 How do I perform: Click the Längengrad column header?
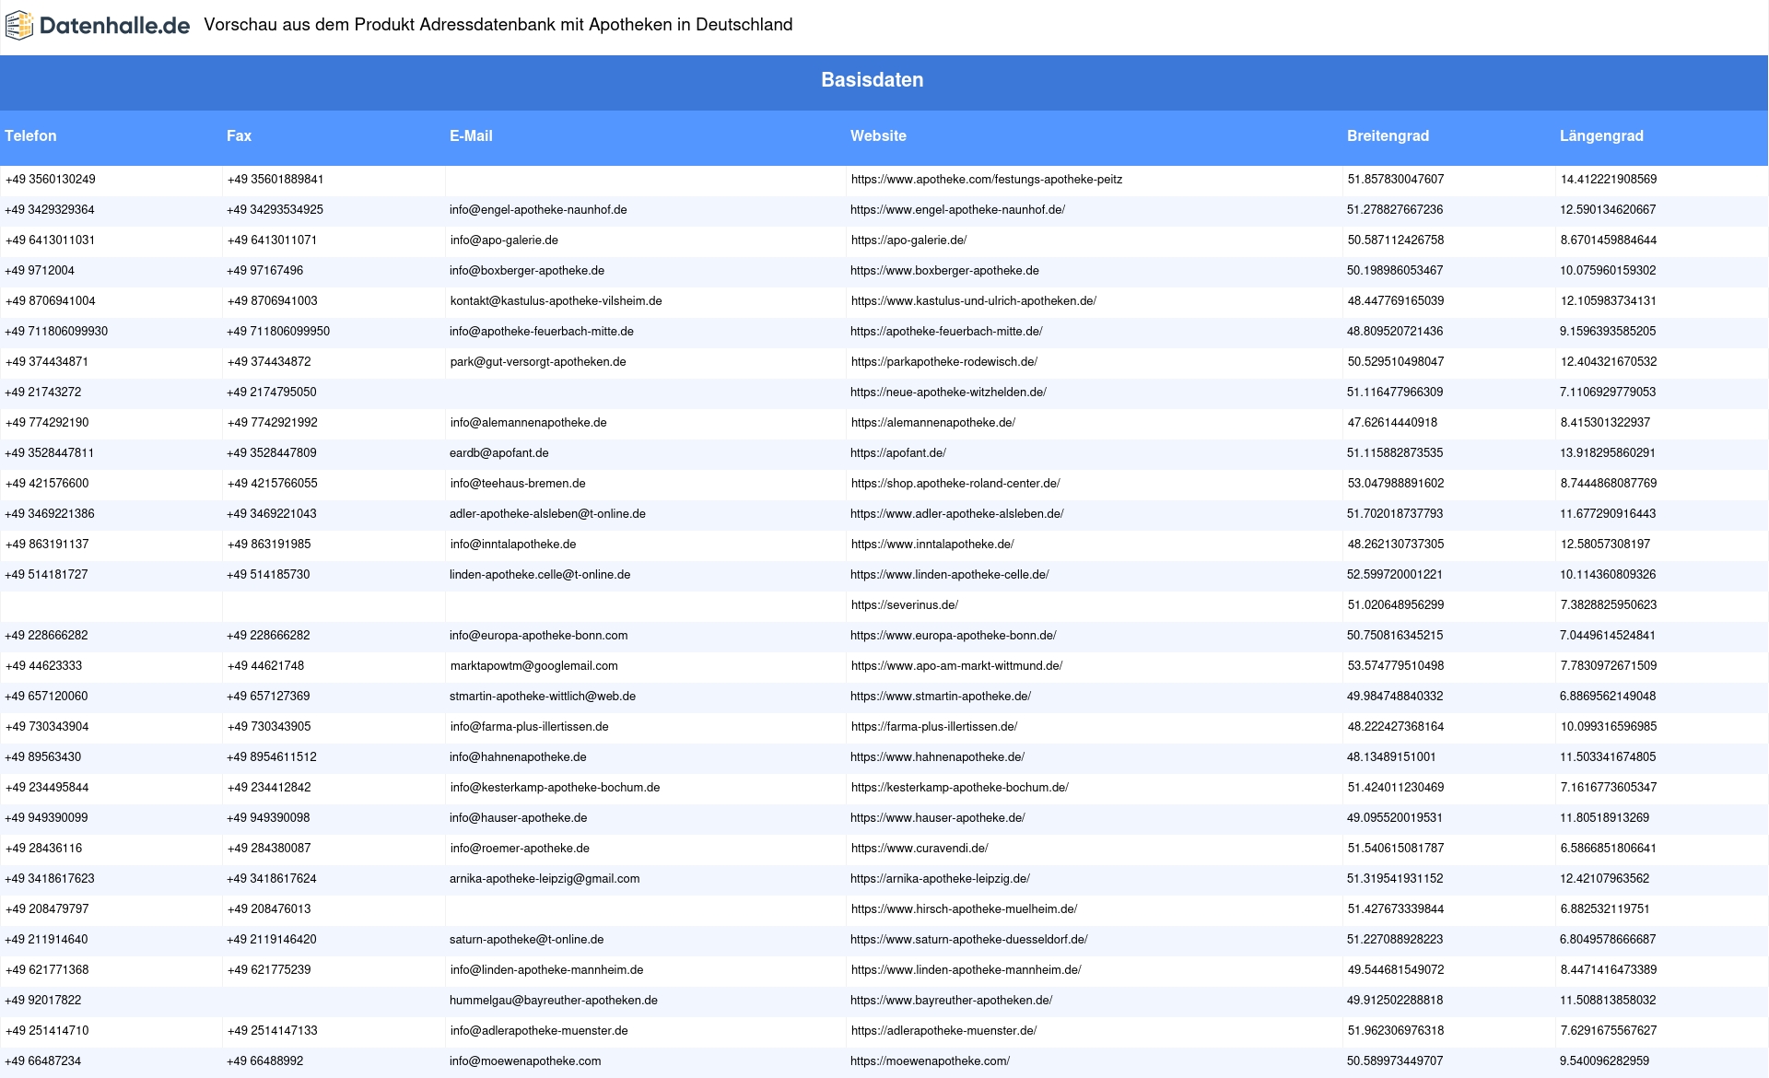tap(1601, 135)
